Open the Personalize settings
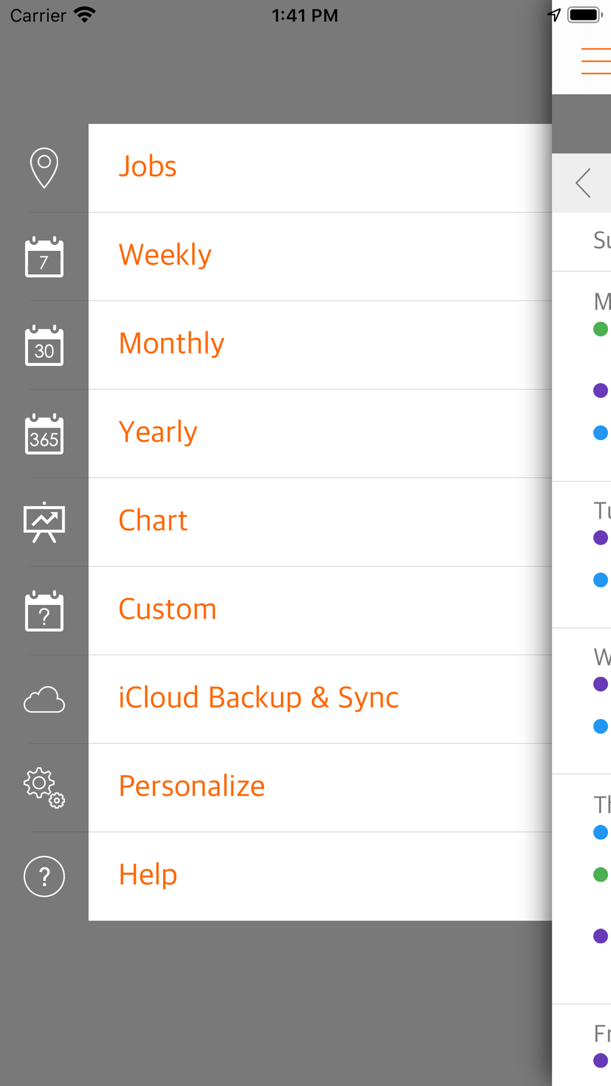611x1086 pixels. click(320, 787)
